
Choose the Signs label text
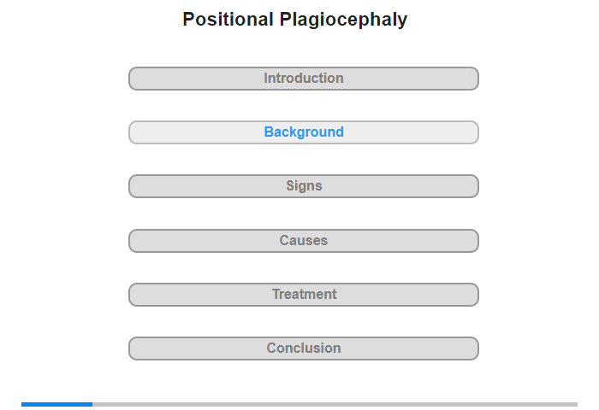tap(304, 186)
